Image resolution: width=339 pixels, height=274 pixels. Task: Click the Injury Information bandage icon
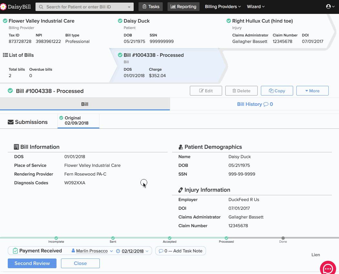tap(180, 190)
